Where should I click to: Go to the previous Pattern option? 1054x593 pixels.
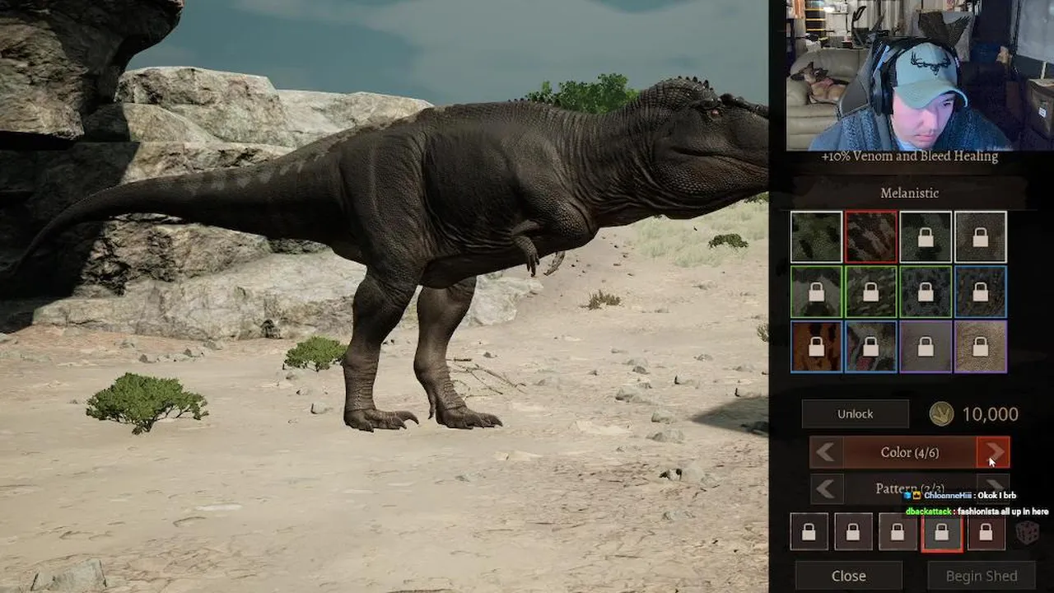pos(826,488)
